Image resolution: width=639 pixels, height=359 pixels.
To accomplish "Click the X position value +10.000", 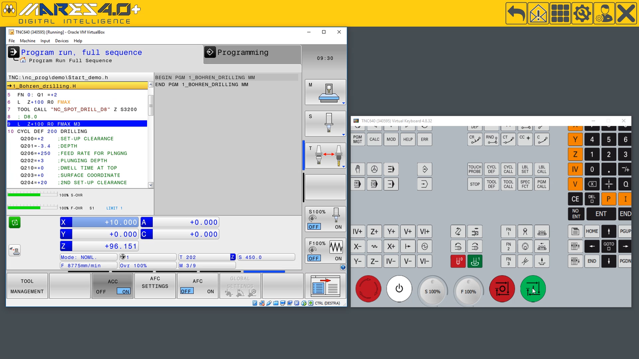I will click(x=105, y=222).
